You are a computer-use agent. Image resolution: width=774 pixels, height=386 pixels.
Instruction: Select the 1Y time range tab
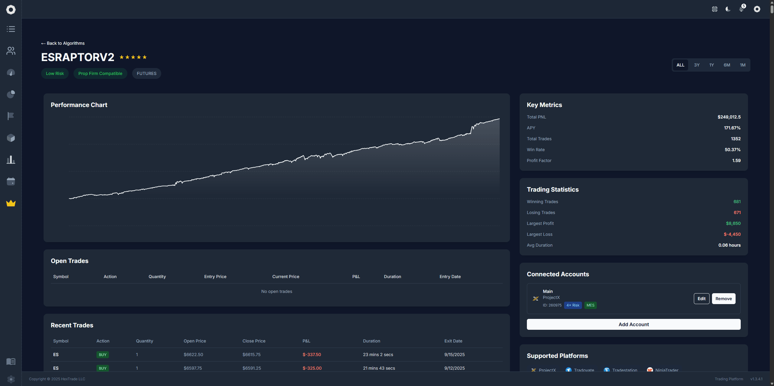tap(711, 65)
